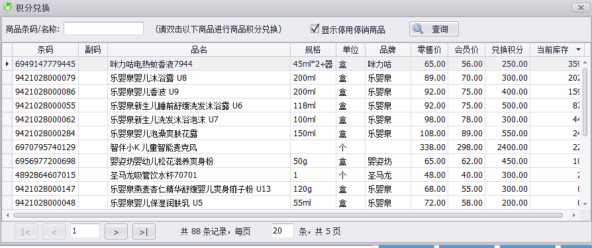Click the row indicator arrow of first row
Screen dimensions: 592x248
[7, 64]
